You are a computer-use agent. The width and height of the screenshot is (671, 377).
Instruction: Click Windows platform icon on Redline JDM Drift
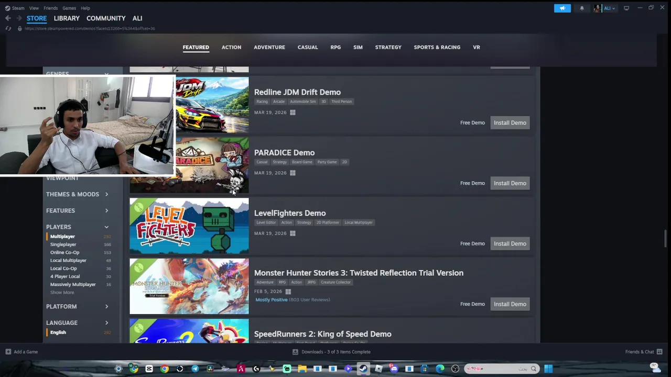pos(293,112)
